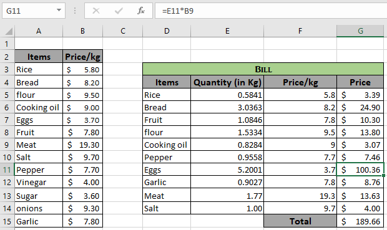Select the Eggs quantity cell 5.2001
This screenshot has height=230, width=387.
pyautogui.click(x=227, y=170)
